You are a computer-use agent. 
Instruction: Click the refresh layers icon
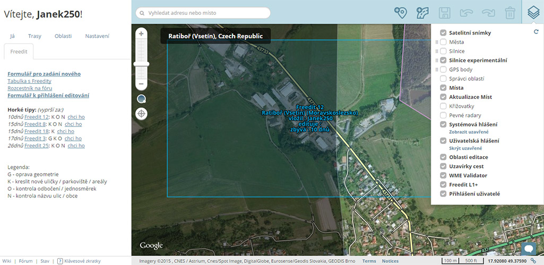[536, 32]
